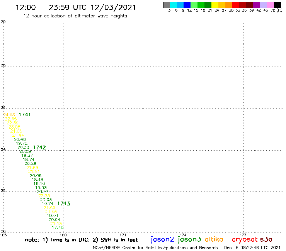The width and height of the screenshot is (286, 251).
Task: Select the 18.74 wave height value
Action: pyautogui.click(x=29, y=159)
